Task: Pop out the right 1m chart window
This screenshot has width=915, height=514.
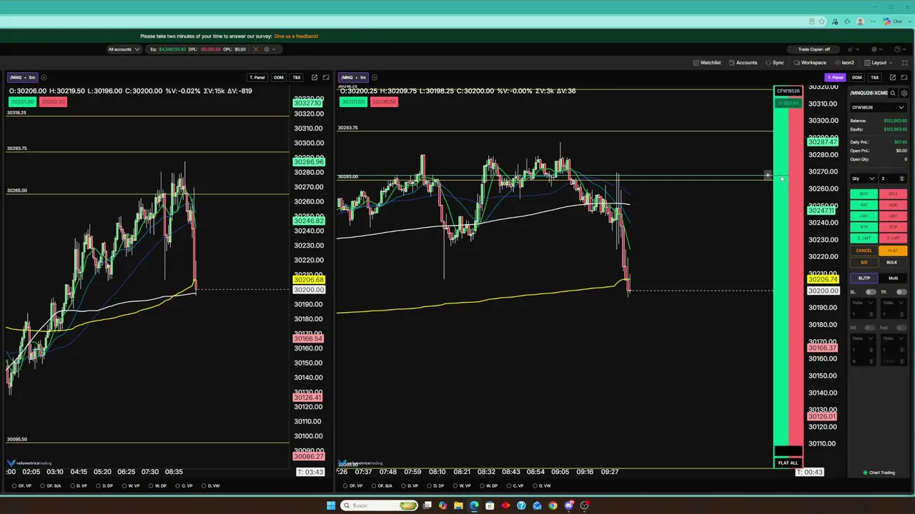Action: click(893, 77)
